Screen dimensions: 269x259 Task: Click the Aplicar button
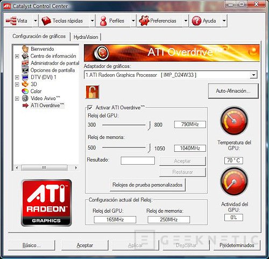click(136, 245)
